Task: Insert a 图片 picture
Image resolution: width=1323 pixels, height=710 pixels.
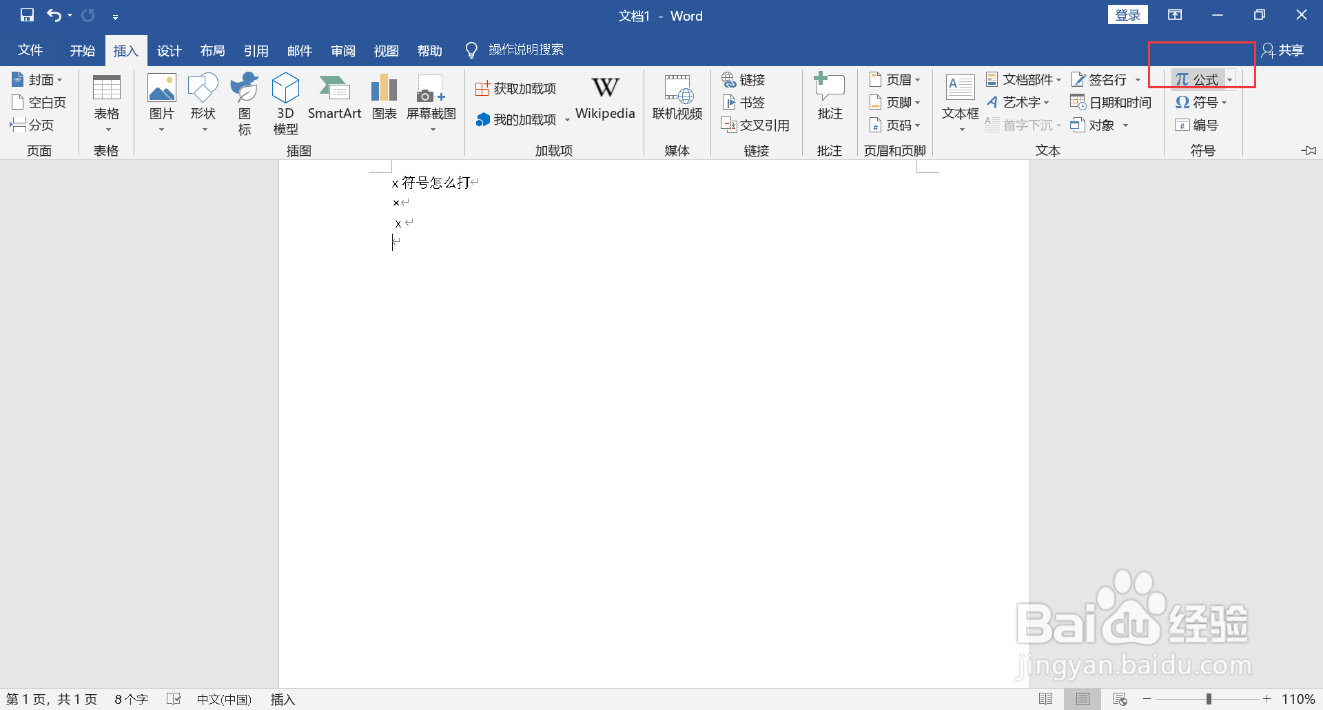Action: tap(161, 102)
